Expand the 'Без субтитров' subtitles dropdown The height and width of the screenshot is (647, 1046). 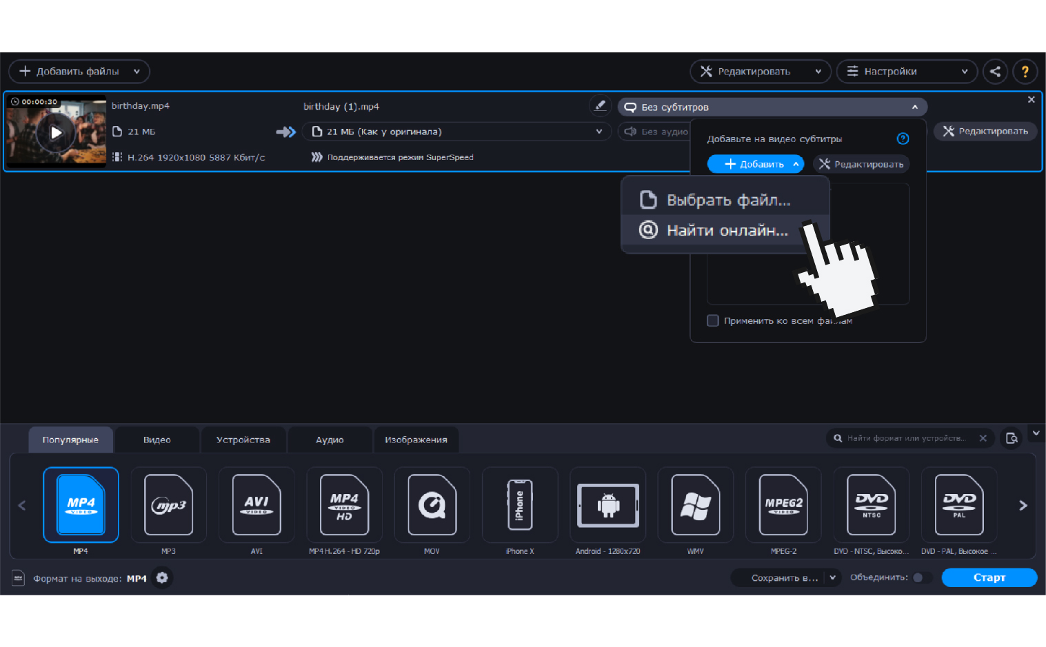pyautogui.click(x=772, y=107)
